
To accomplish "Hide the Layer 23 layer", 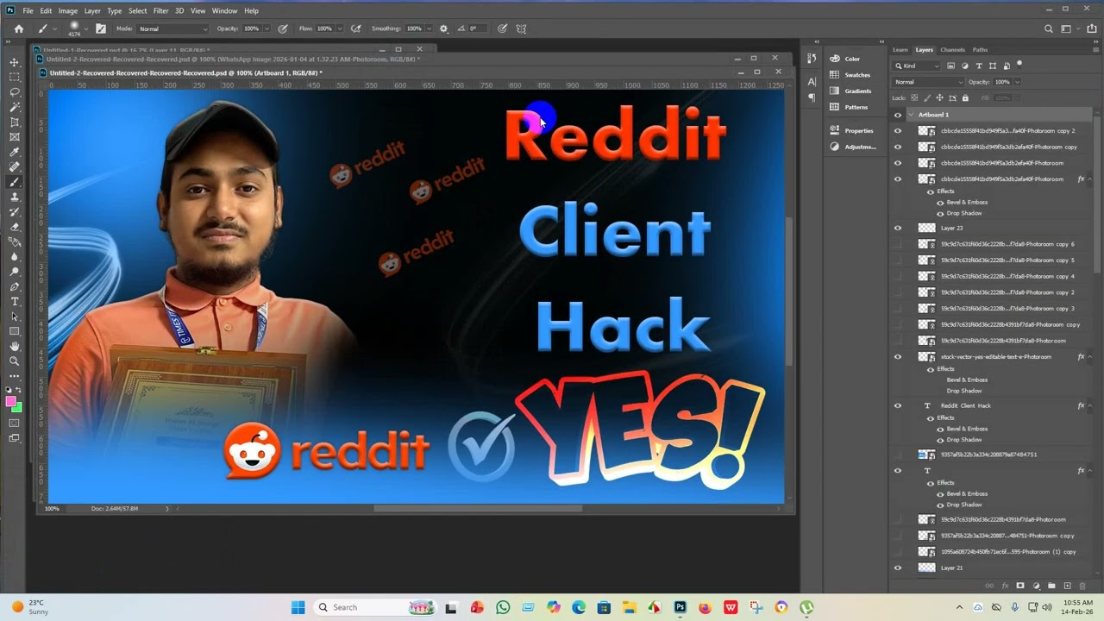I will pyautogui.click(x=898, y=228).
